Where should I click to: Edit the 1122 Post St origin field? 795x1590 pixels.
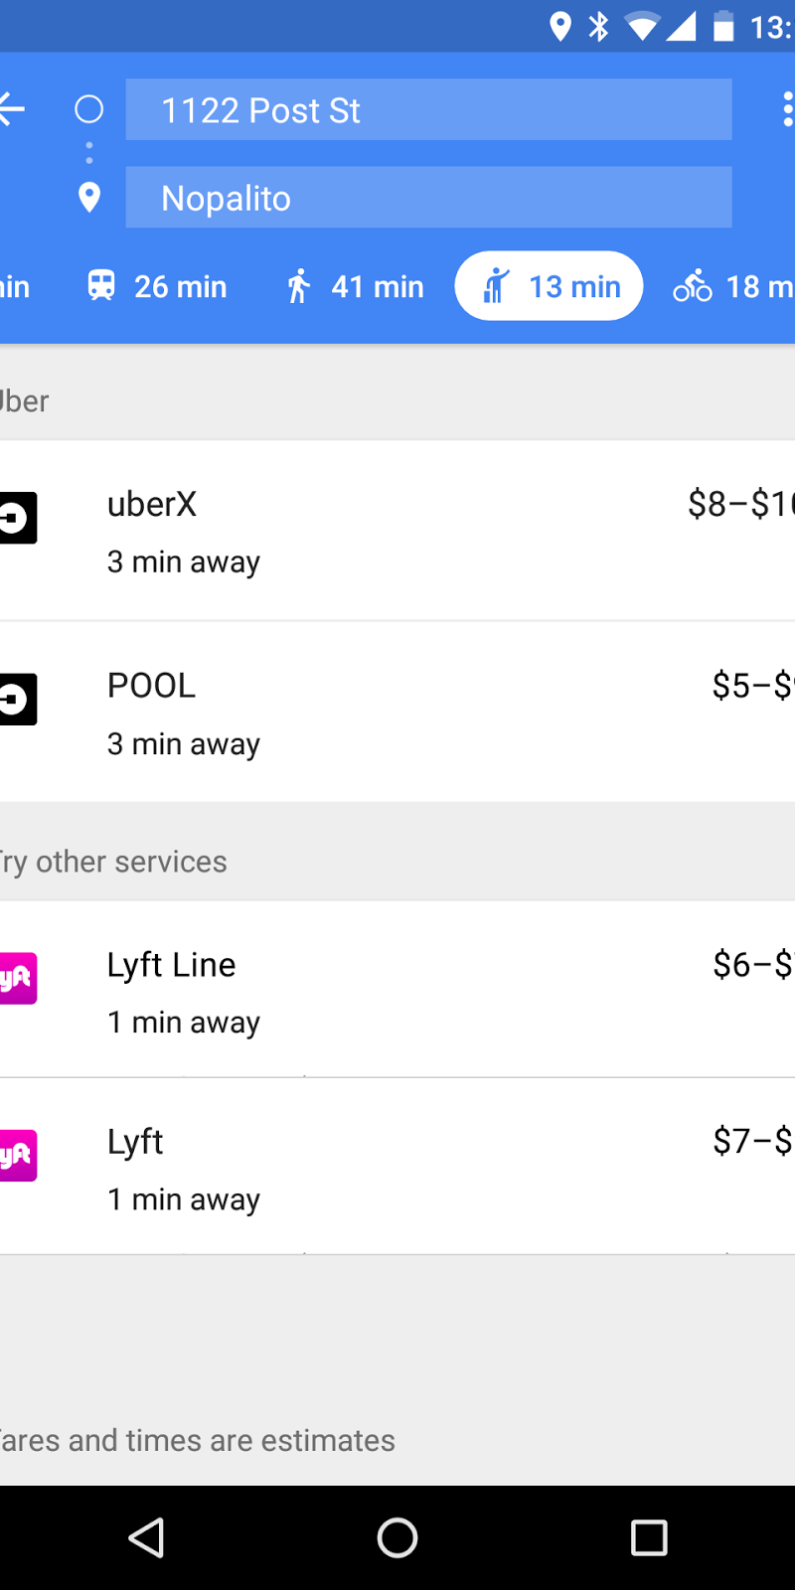(428, 109)
